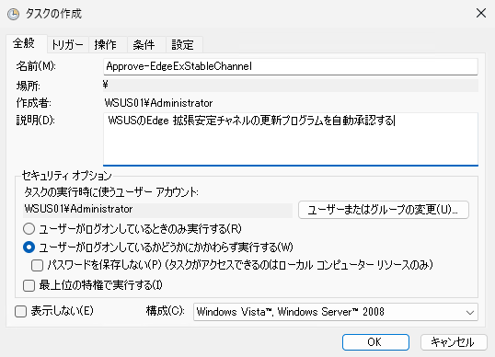Open the 操作 tab

tap(106, 44)
